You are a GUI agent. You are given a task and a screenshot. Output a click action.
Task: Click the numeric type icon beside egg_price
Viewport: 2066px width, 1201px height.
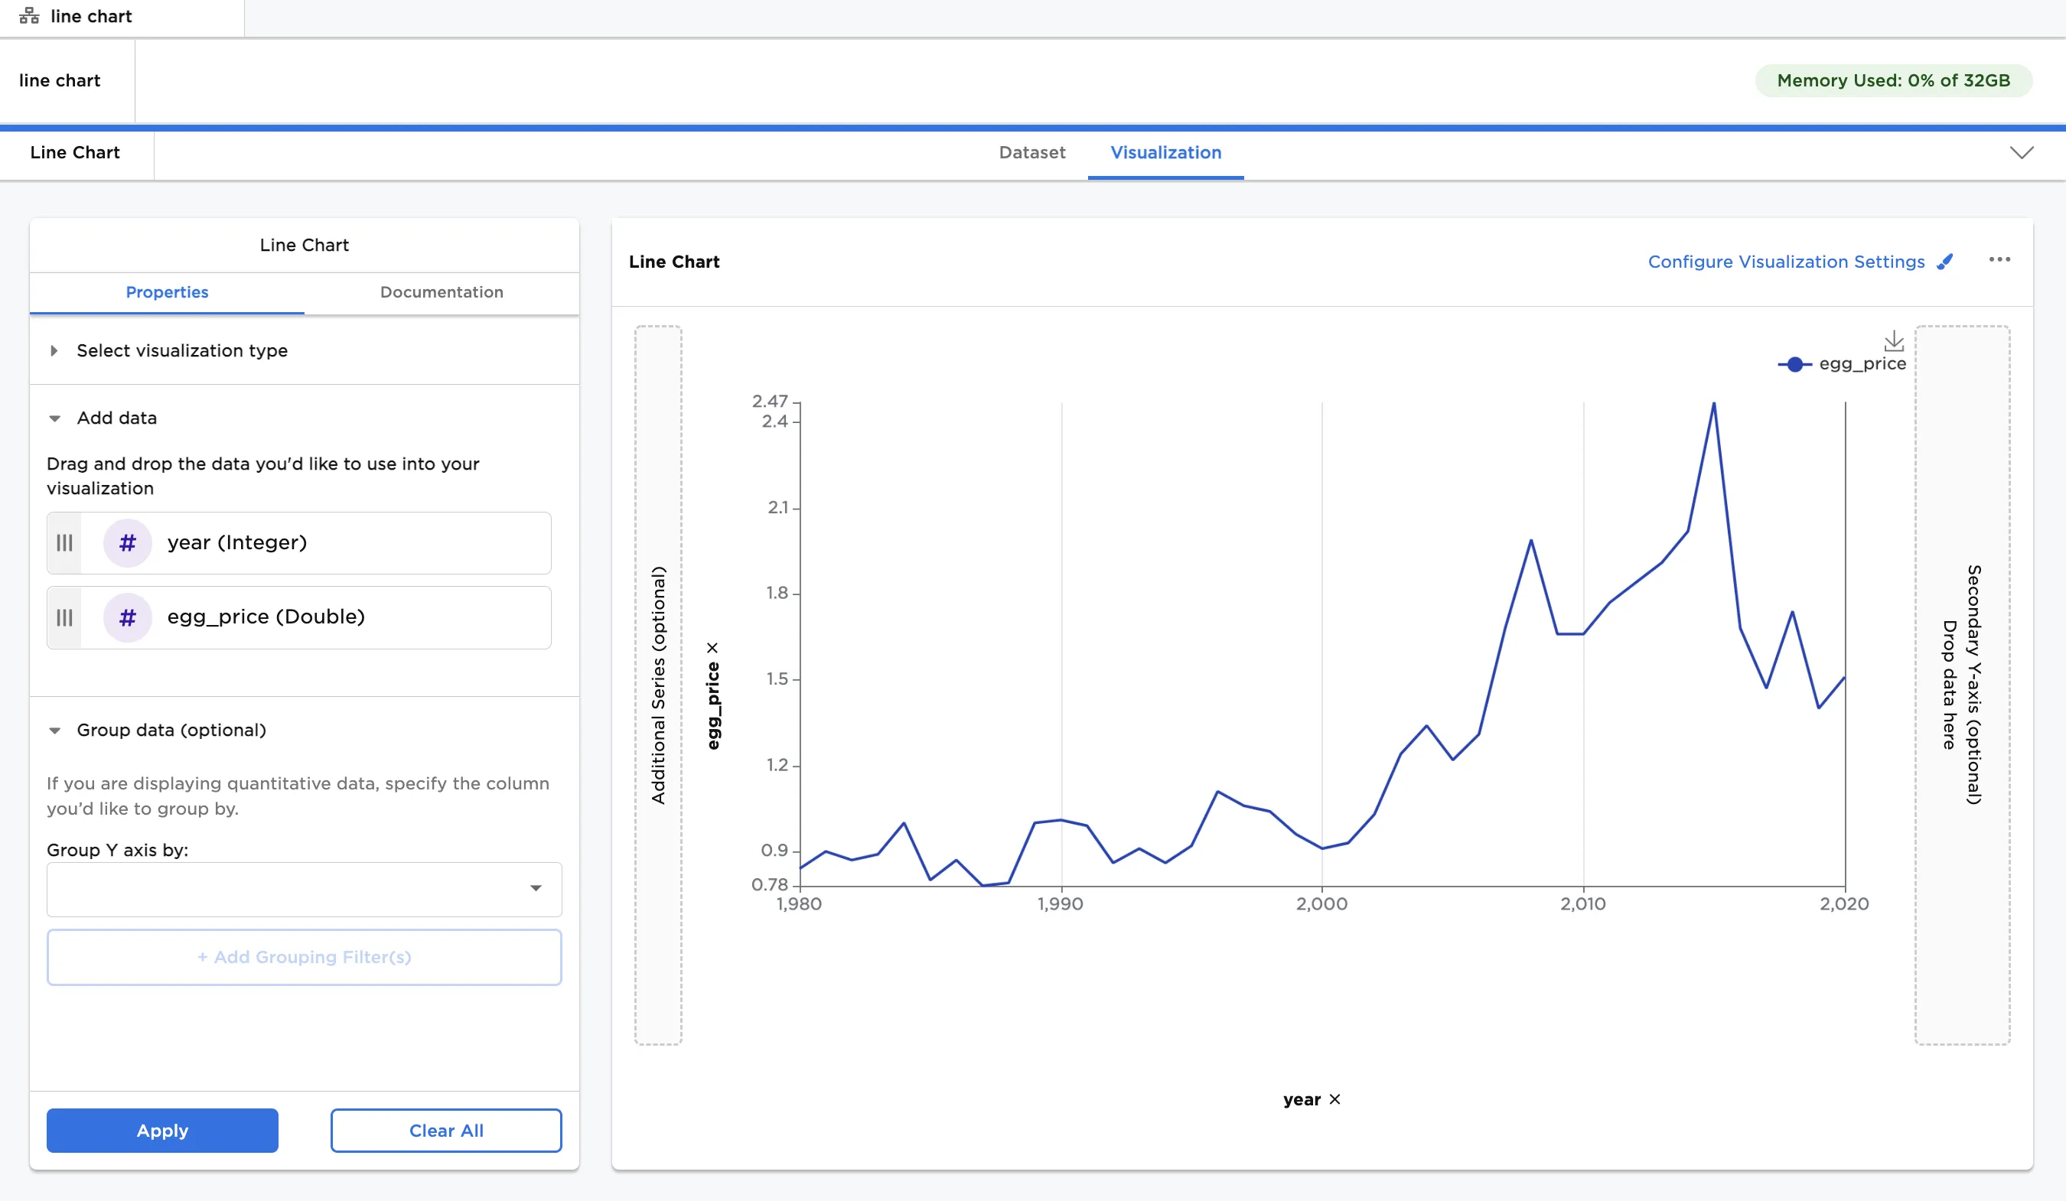tap(127, 617)
